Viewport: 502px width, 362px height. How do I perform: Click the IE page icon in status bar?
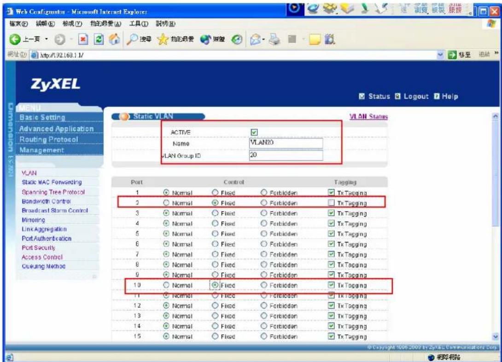coord(9,357)
